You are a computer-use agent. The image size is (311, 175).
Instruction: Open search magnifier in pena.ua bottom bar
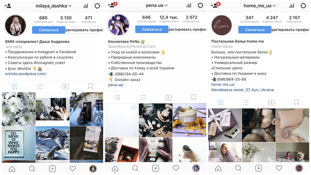point(135,168)
